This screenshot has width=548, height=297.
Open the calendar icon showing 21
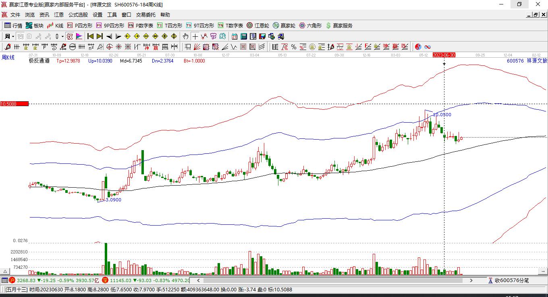tap(235, 36)
